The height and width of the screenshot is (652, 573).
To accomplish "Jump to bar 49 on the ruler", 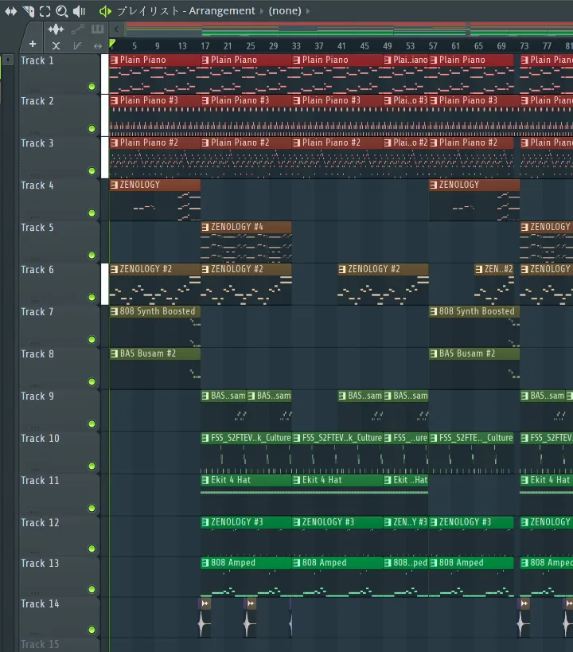I will click(387, 45).
